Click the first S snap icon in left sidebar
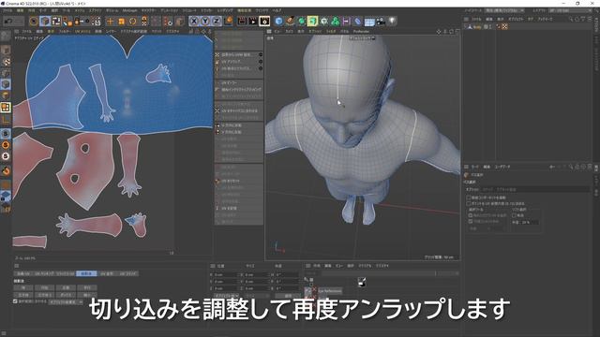This screenshot has height=337, width=600. (6, 133)
